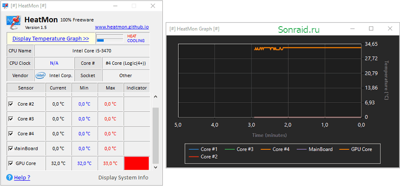Click GPU Core min value 32,0 °C
Image resolution: width=400 pixels, height=186 pixels.
pos(84,163)
